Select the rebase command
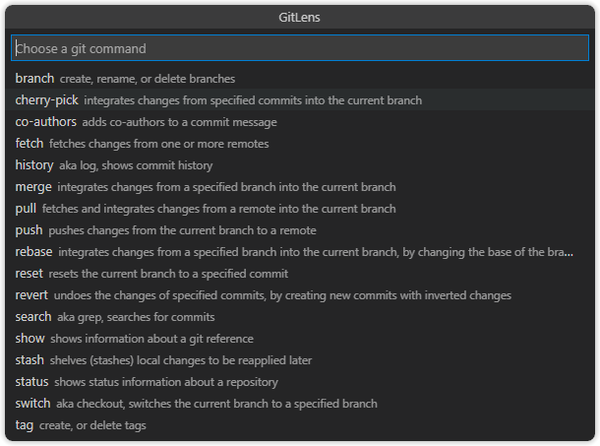Screen dimensions: 600x446 point(300,251)
